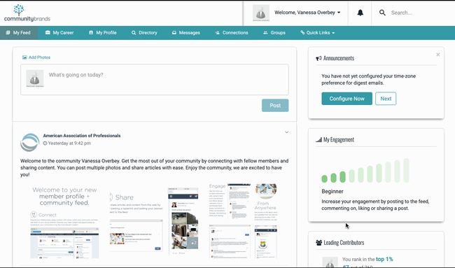This screenshot has height=268, width=455.
Task: Click the My Career briefcase icon
Action: 48,32
